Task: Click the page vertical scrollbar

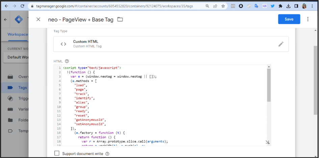Action: 316,80
